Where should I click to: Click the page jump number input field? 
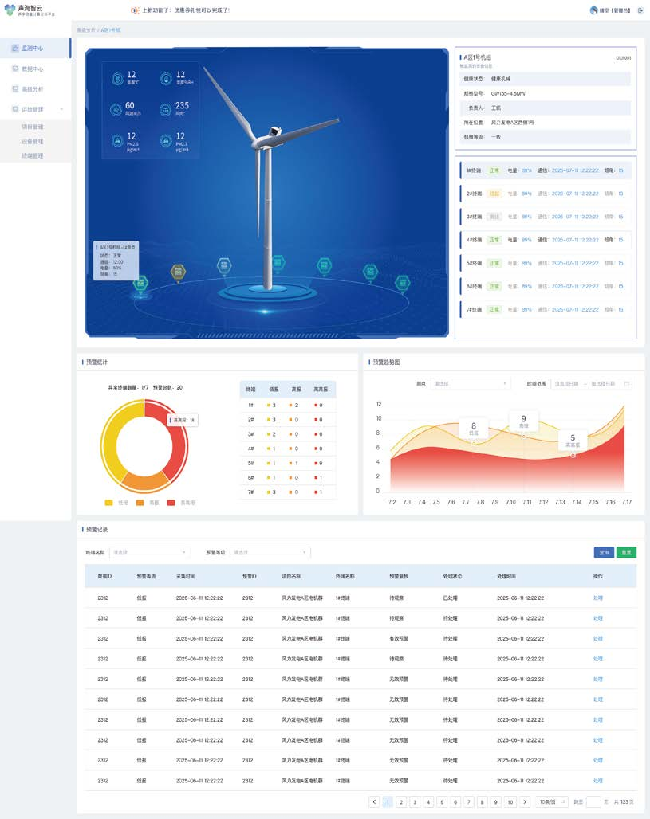pyautogui.click(x=593, y=801)
